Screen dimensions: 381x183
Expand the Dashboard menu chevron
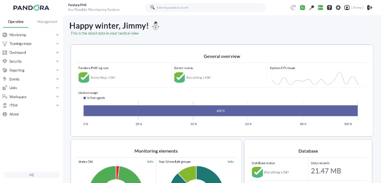[x=58, y=52]
